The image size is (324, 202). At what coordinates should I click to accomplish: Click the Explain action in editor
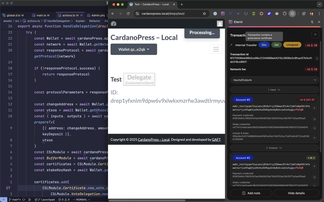point(80,21)
